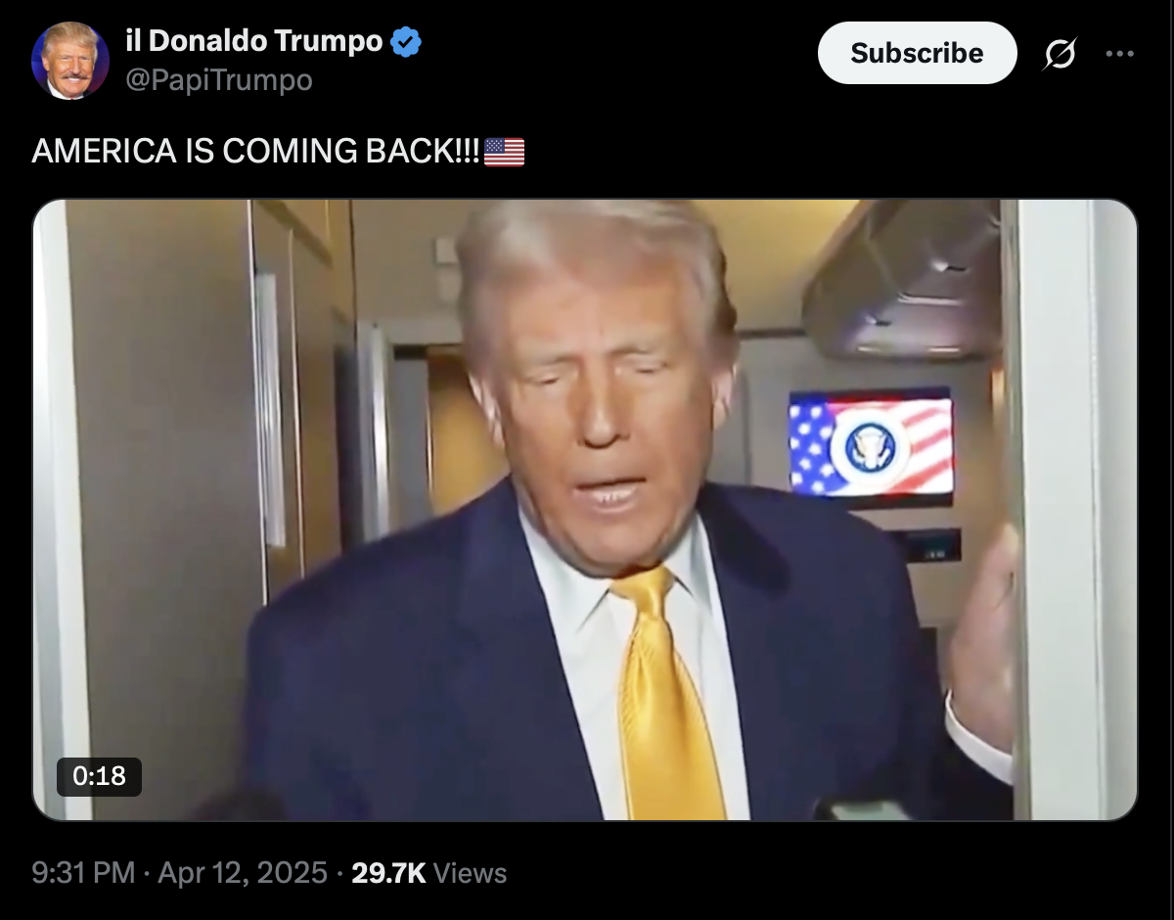Viewport: 1174px width, 920px height.
Task: Click the American flag emoji in the post
Action: 505,152
